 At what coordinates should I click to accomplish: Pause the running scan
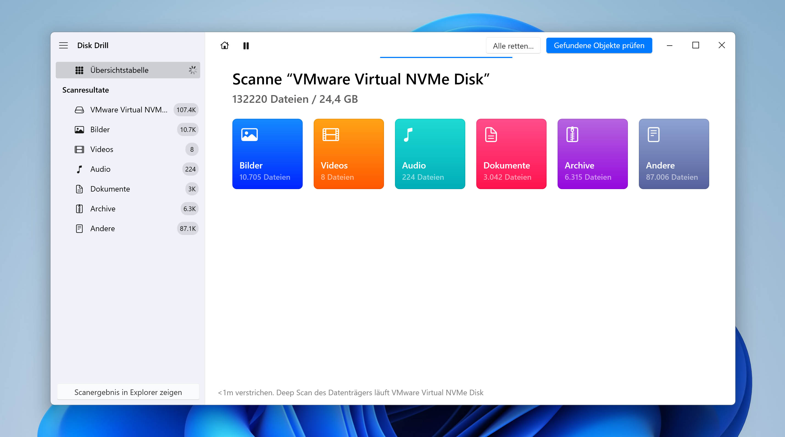pyautogui.click(x=246, y=46)
